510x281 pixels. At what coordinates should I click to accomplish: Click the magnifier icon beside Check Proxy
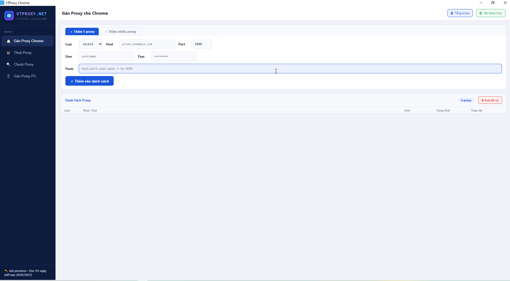pyautogui.click(x=9, y=64)
